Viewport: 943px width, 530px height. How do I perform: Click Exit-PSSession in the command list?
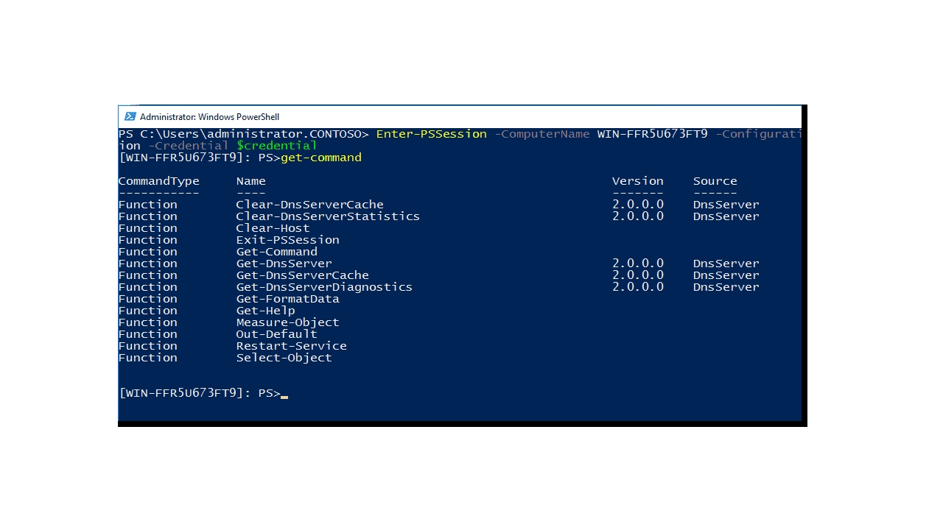point(287,240)
